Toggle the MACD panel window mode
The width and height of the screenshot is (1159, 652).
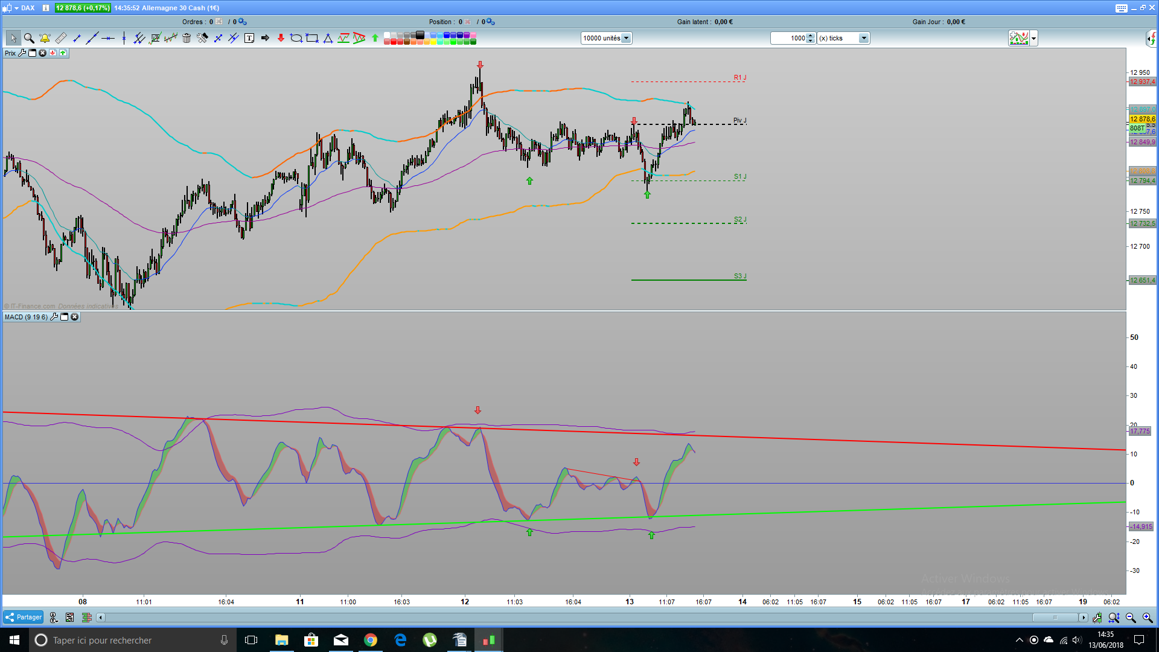65,317
